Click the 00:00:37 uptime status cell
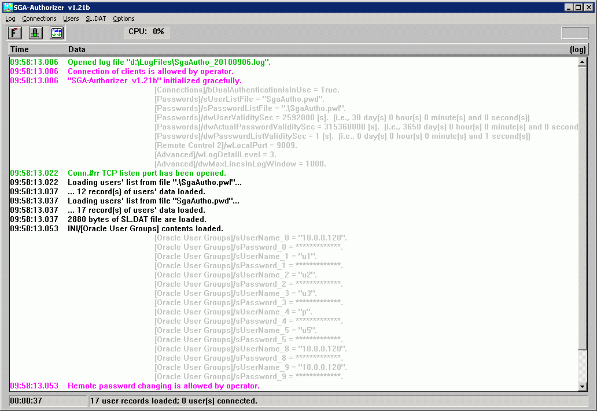 49,401
